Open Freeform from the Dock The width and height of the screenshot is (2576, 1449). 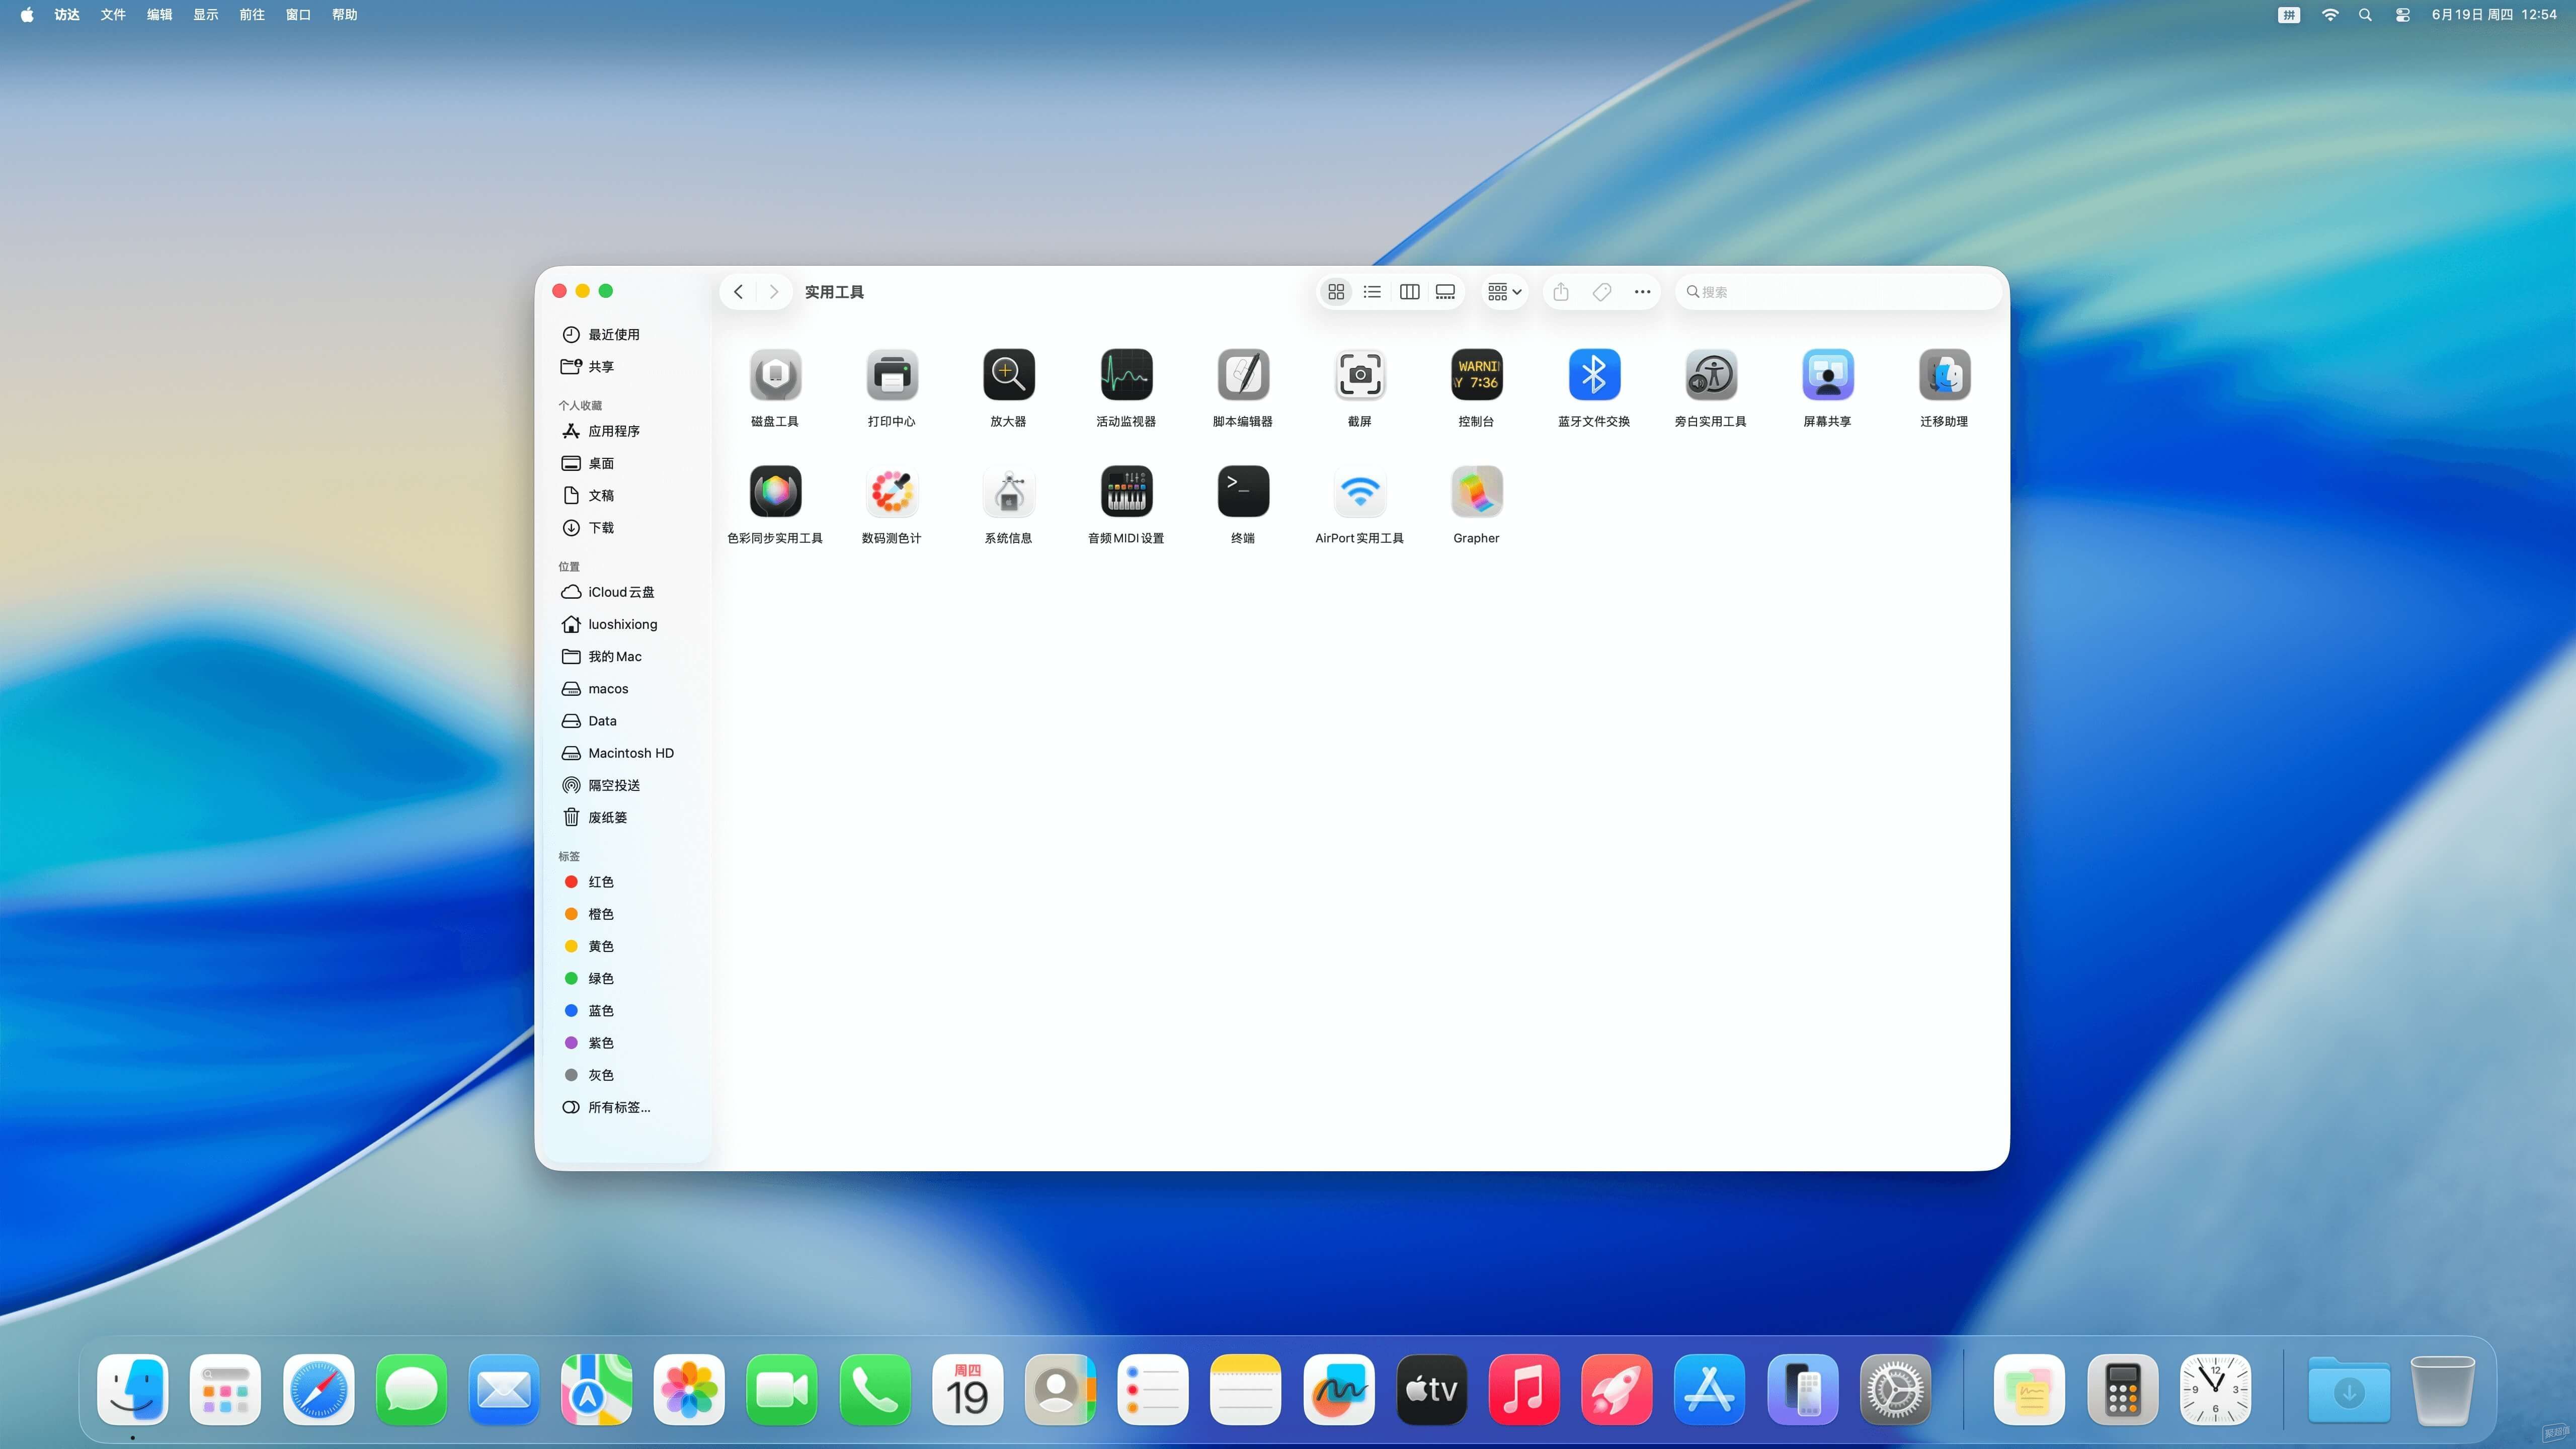tap(1339, 1390)
